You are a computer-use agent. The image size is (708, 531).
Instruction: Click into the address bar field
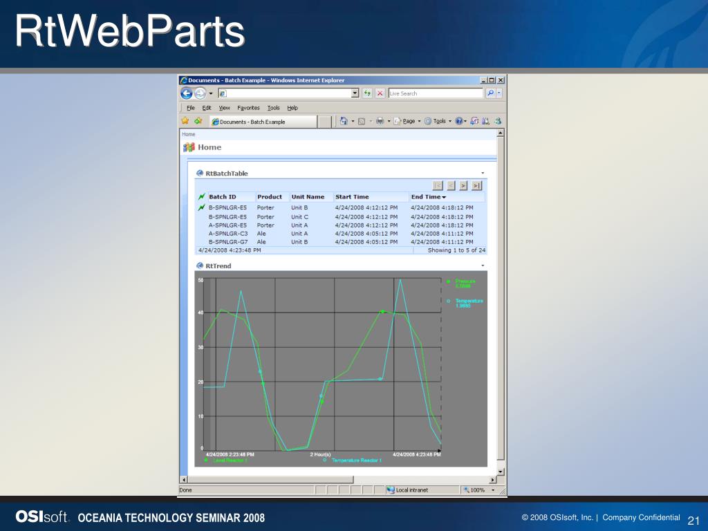point(285,93)
